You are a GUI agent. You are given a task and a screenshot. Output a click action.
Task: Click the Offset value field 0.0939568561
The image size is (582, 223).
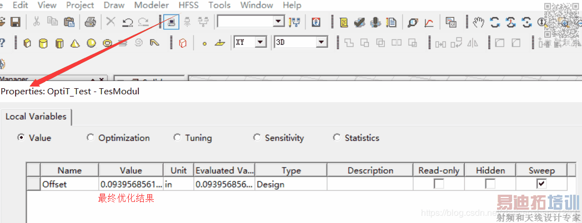tap(131, 184)
